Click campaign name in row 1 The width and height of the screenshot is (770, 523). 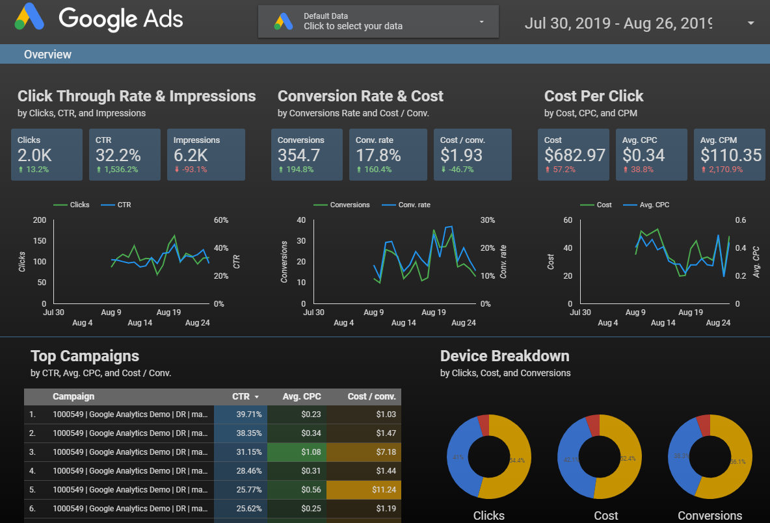pyautogui.click(x=130, y=415)
